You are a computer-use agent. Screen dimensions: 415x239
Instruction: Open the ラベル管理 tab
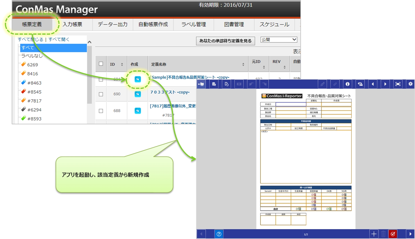point(194,24)
